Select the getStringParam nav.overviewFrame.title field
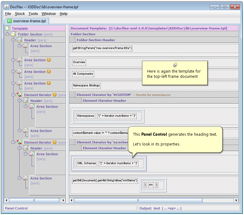 coord(102,48)
